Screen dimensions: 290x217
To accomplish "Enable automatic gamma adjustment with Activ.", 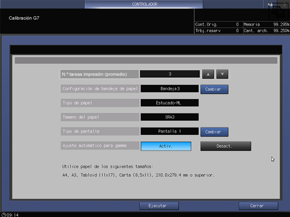I will pyautogui.click(x=166, y=146).
